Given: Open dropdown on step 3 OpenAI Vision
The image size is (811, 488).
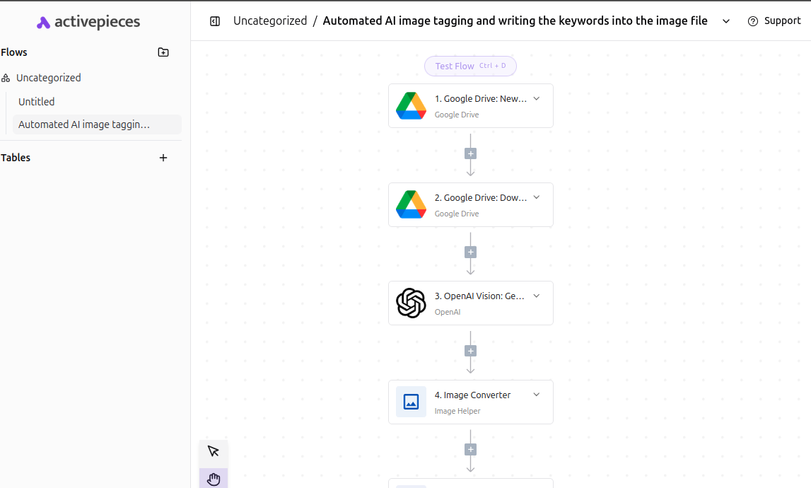Looking at the screenshot, I should point(536,296).
